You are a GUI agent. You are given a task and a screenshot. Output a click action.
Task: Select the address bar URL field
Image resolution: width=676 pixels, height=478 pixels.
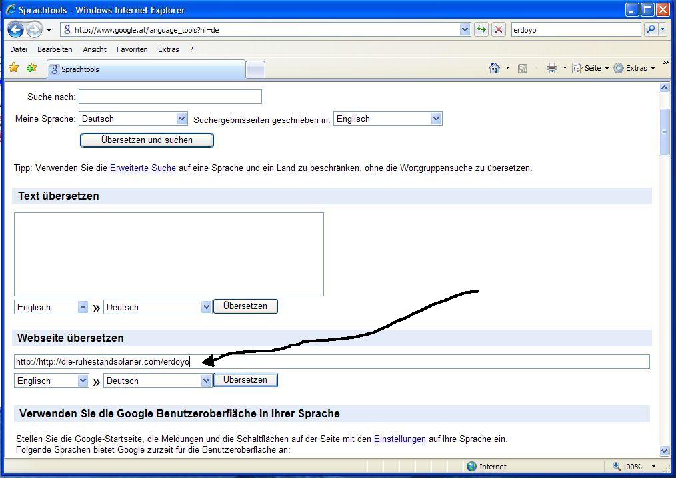tap(265, 30)
